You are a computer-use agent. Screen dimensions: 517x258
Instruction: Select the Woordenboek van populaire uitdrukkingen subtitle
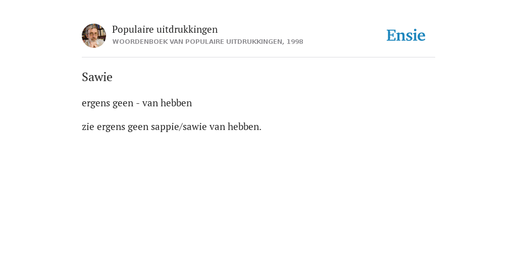tap(208, 42)
